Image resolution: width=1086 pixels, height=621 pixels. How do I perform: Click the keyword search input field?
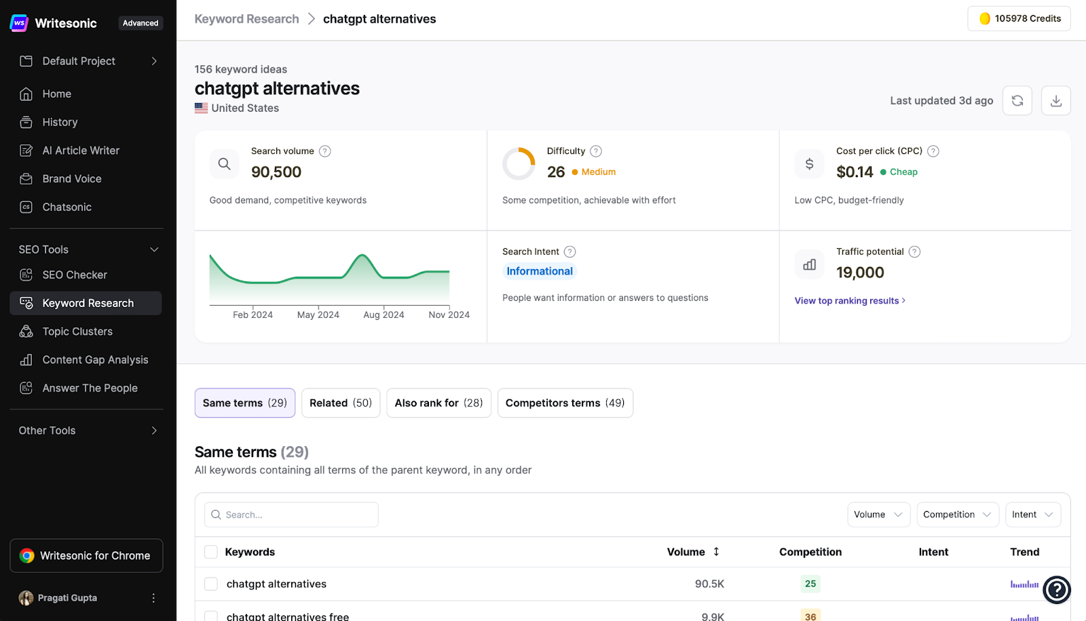(x=291, y=515)
